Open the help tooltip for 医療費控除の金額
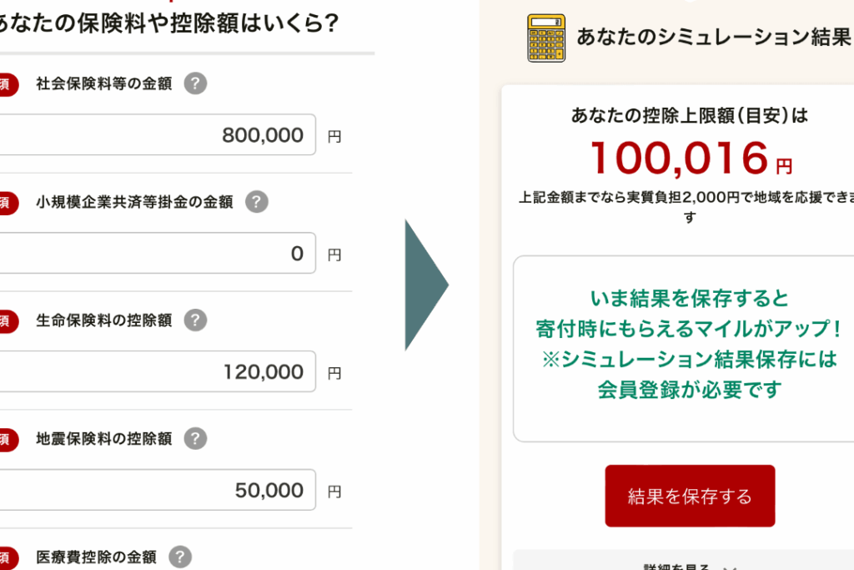Screen dimensions: 854x570 [180, 557]
